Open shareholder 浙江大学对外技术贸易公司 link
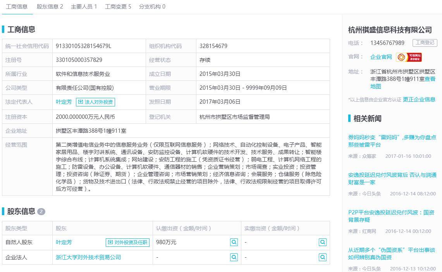Screen dimensions: 442x272 click(88, 257)
